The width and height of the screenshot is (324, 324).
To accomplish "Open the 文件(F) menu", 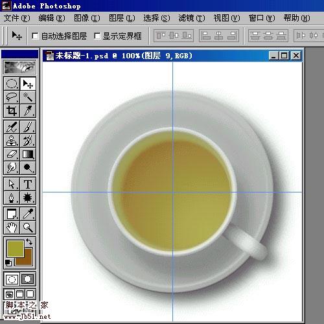I will pyautogui.click(x=17, y=18).
